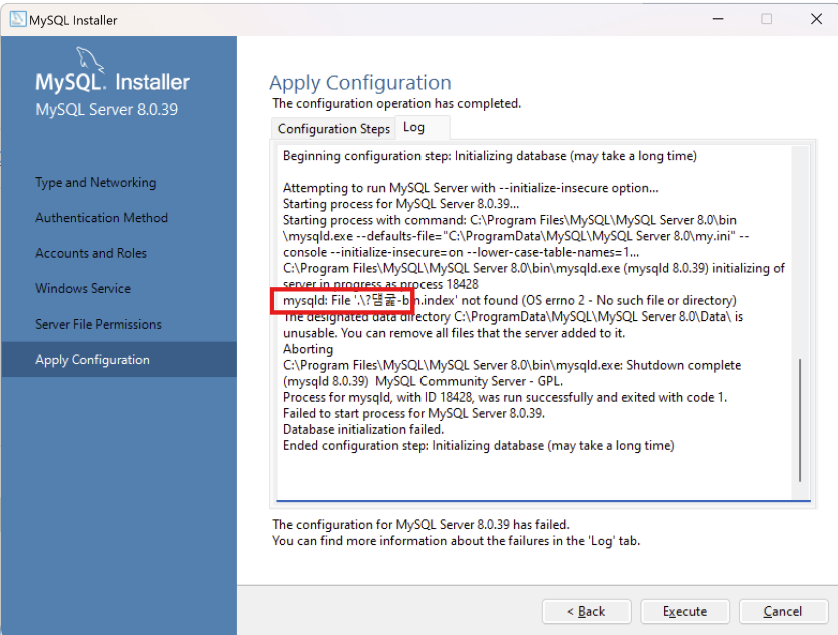Click the MySQL Installer title bar icon

17,19
